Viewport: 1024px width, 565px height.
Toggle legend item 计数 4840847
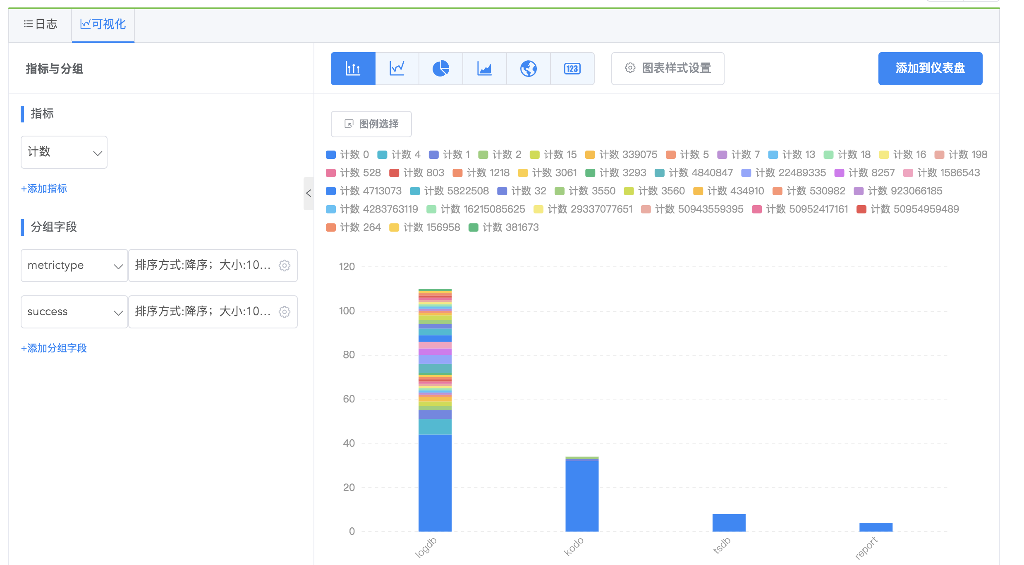coord(694,173)
